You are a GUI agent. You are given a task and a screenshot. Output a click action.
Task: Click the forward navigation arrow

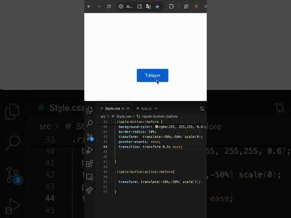tap(99, 7)
